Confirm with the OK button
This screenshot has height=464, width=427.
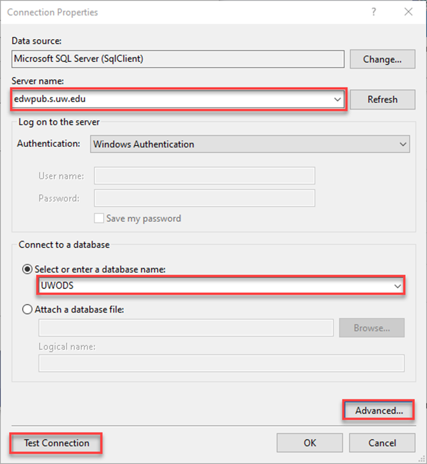click(310, 443)
